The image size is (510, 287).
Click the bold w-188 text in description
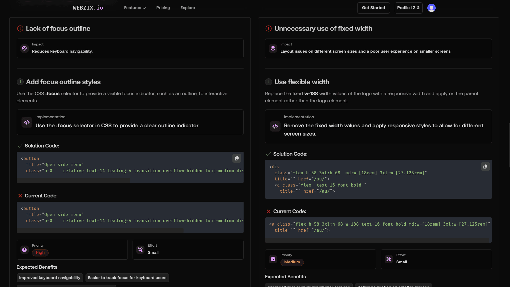coord(311,94)
